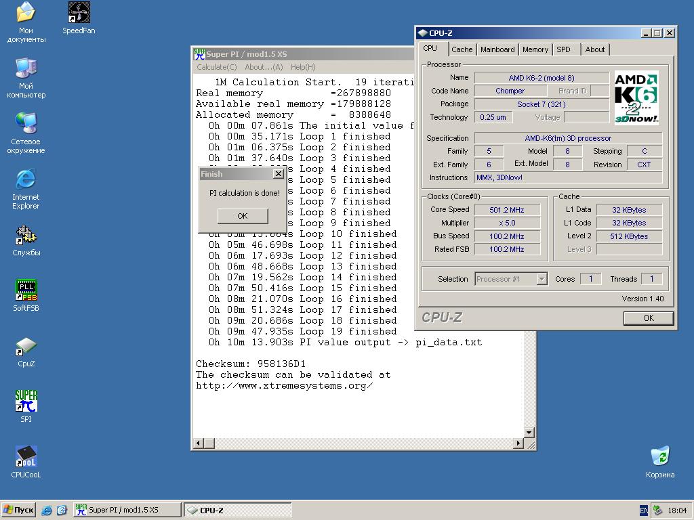
Task: Open the Сетевое окружение desktop icon
Action: tap(26, 133)
